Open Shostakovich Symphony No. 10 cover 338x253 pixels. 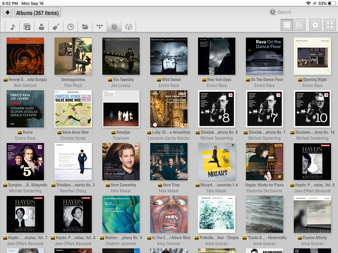(312, 109)
